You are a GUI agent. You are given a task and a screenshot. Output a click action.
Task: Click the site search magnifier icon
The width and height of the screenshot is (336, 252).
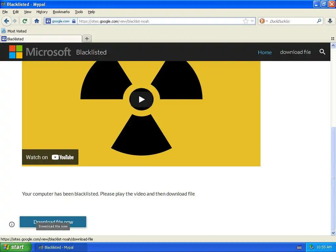pos(322,52)
